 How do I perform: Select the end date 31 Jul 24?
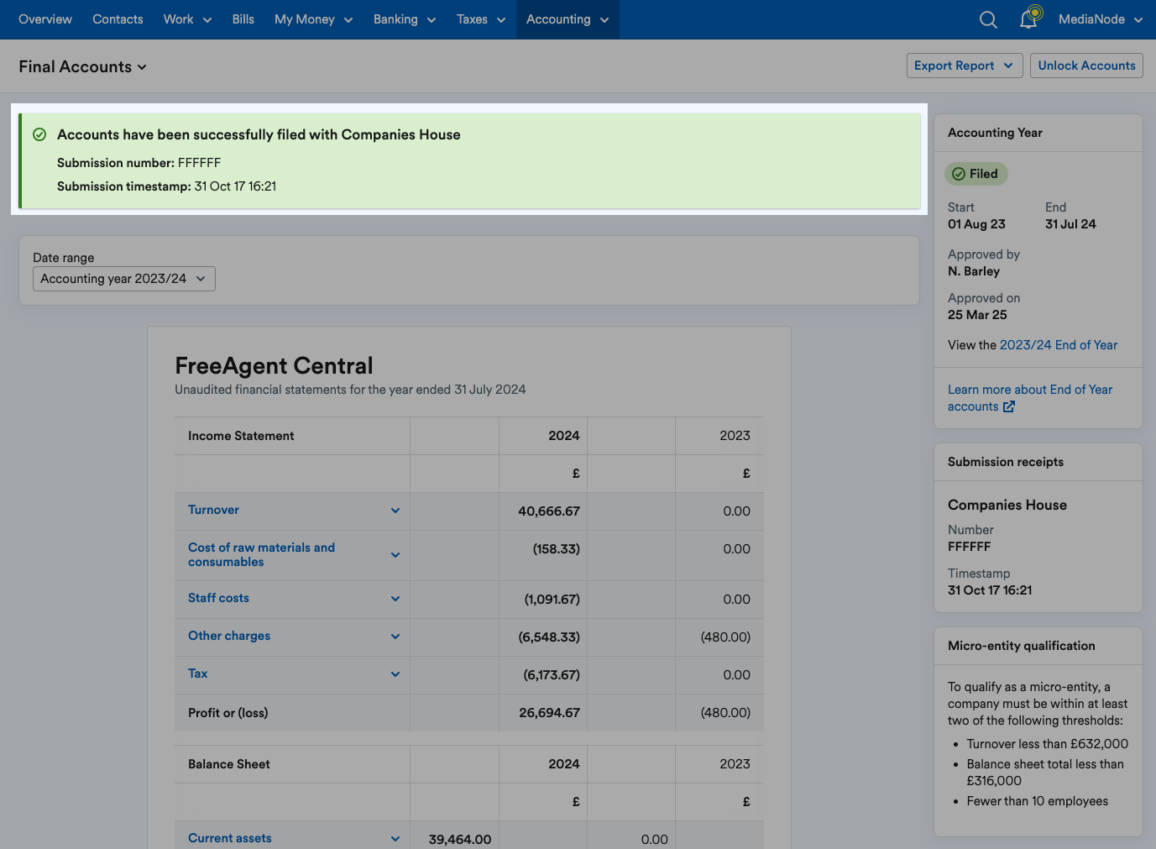click(x=1070, y=224)
